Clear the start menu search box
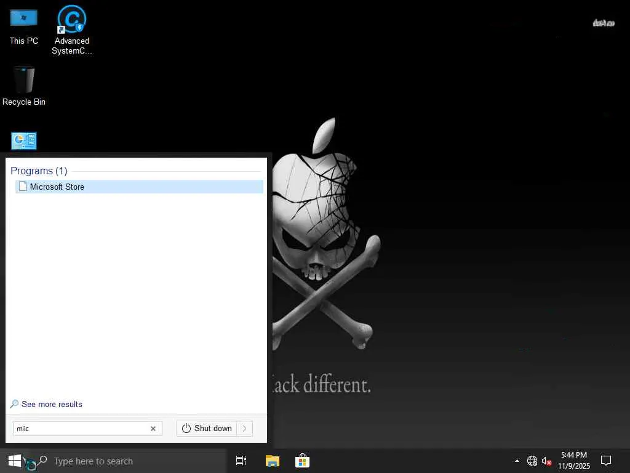 [153, 429]
